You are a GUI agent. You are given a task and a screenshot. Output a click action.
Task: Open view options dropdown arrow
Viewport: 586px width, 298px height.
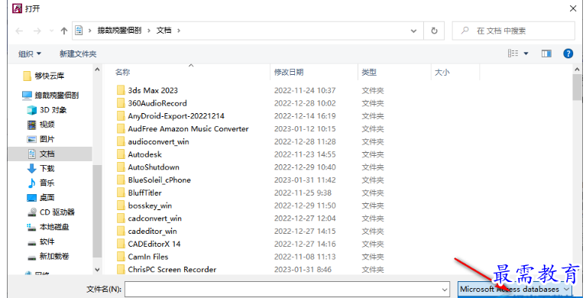coord(526,53)
